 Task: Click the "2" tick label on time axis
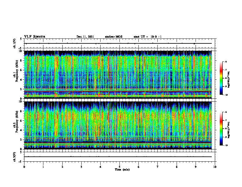[x=62, y=167]
